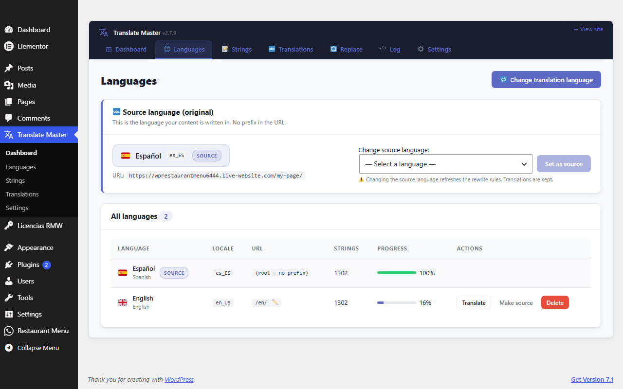Viewport: 623px width, 389px height.
Task: Click the Tools wrench icon
Action: (x=9, y=298)
